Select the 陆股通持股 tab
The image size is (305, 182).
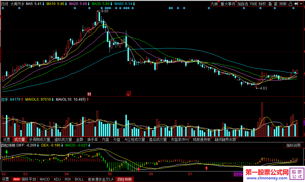click(202, 139)
